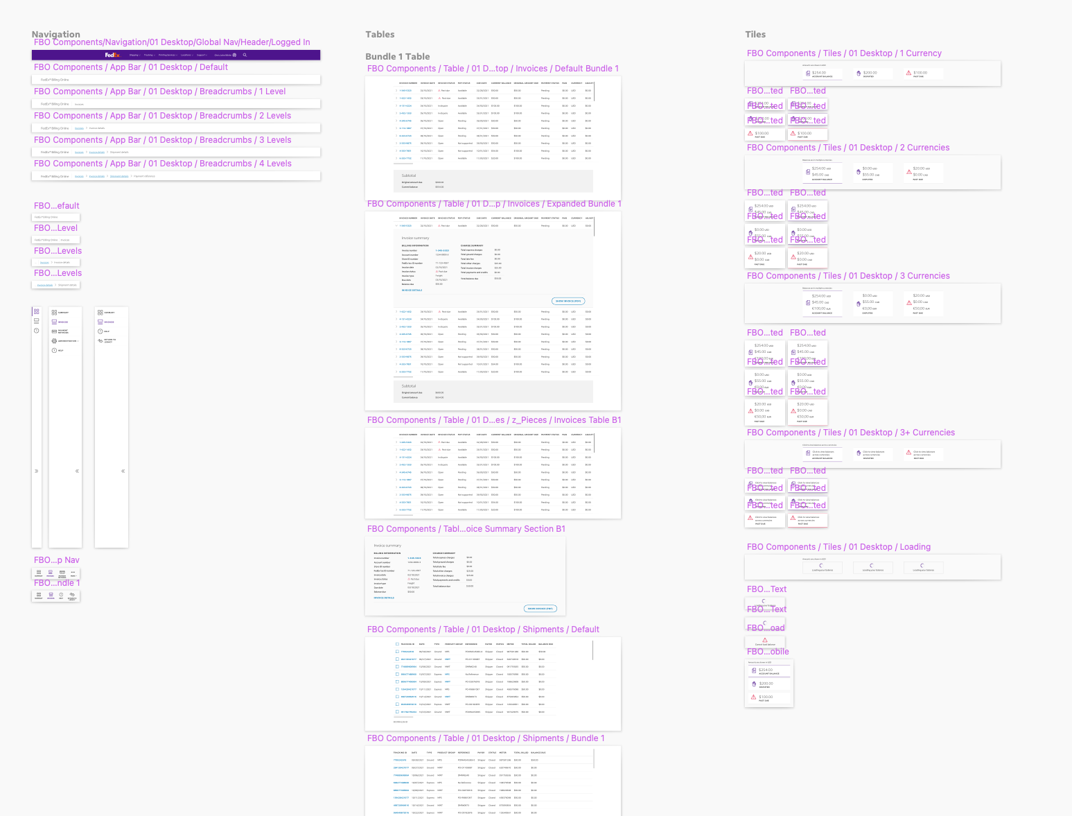Tick the last row checkbox in Shipments Default table
Viewport: 1072px width, 816px height.
point(397,712)
